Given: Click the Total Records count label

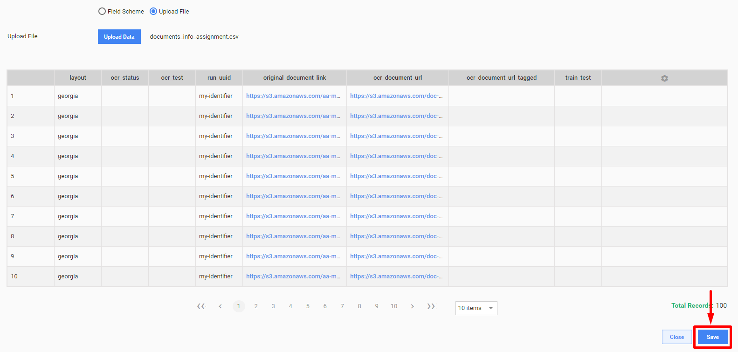Looking at the screenshot, I should click(x=699, y=305).
